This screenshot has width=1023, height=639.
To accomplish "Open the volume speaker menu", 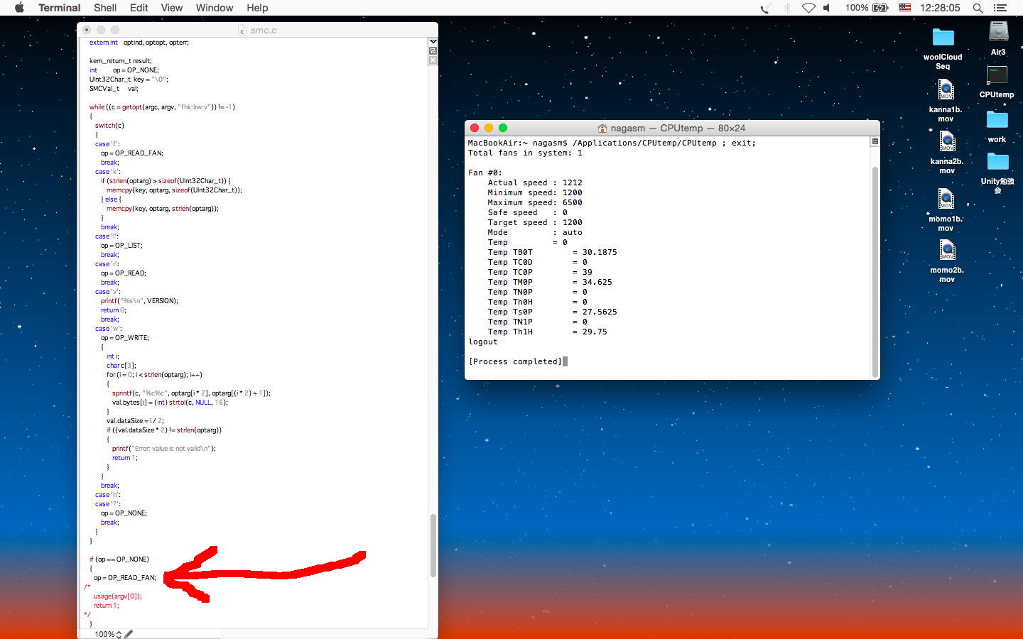I will tap(828, 8).
